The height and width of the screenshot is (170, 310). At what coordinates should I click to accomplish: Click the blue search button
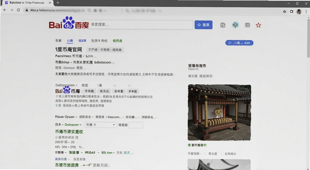coord(203,25)
